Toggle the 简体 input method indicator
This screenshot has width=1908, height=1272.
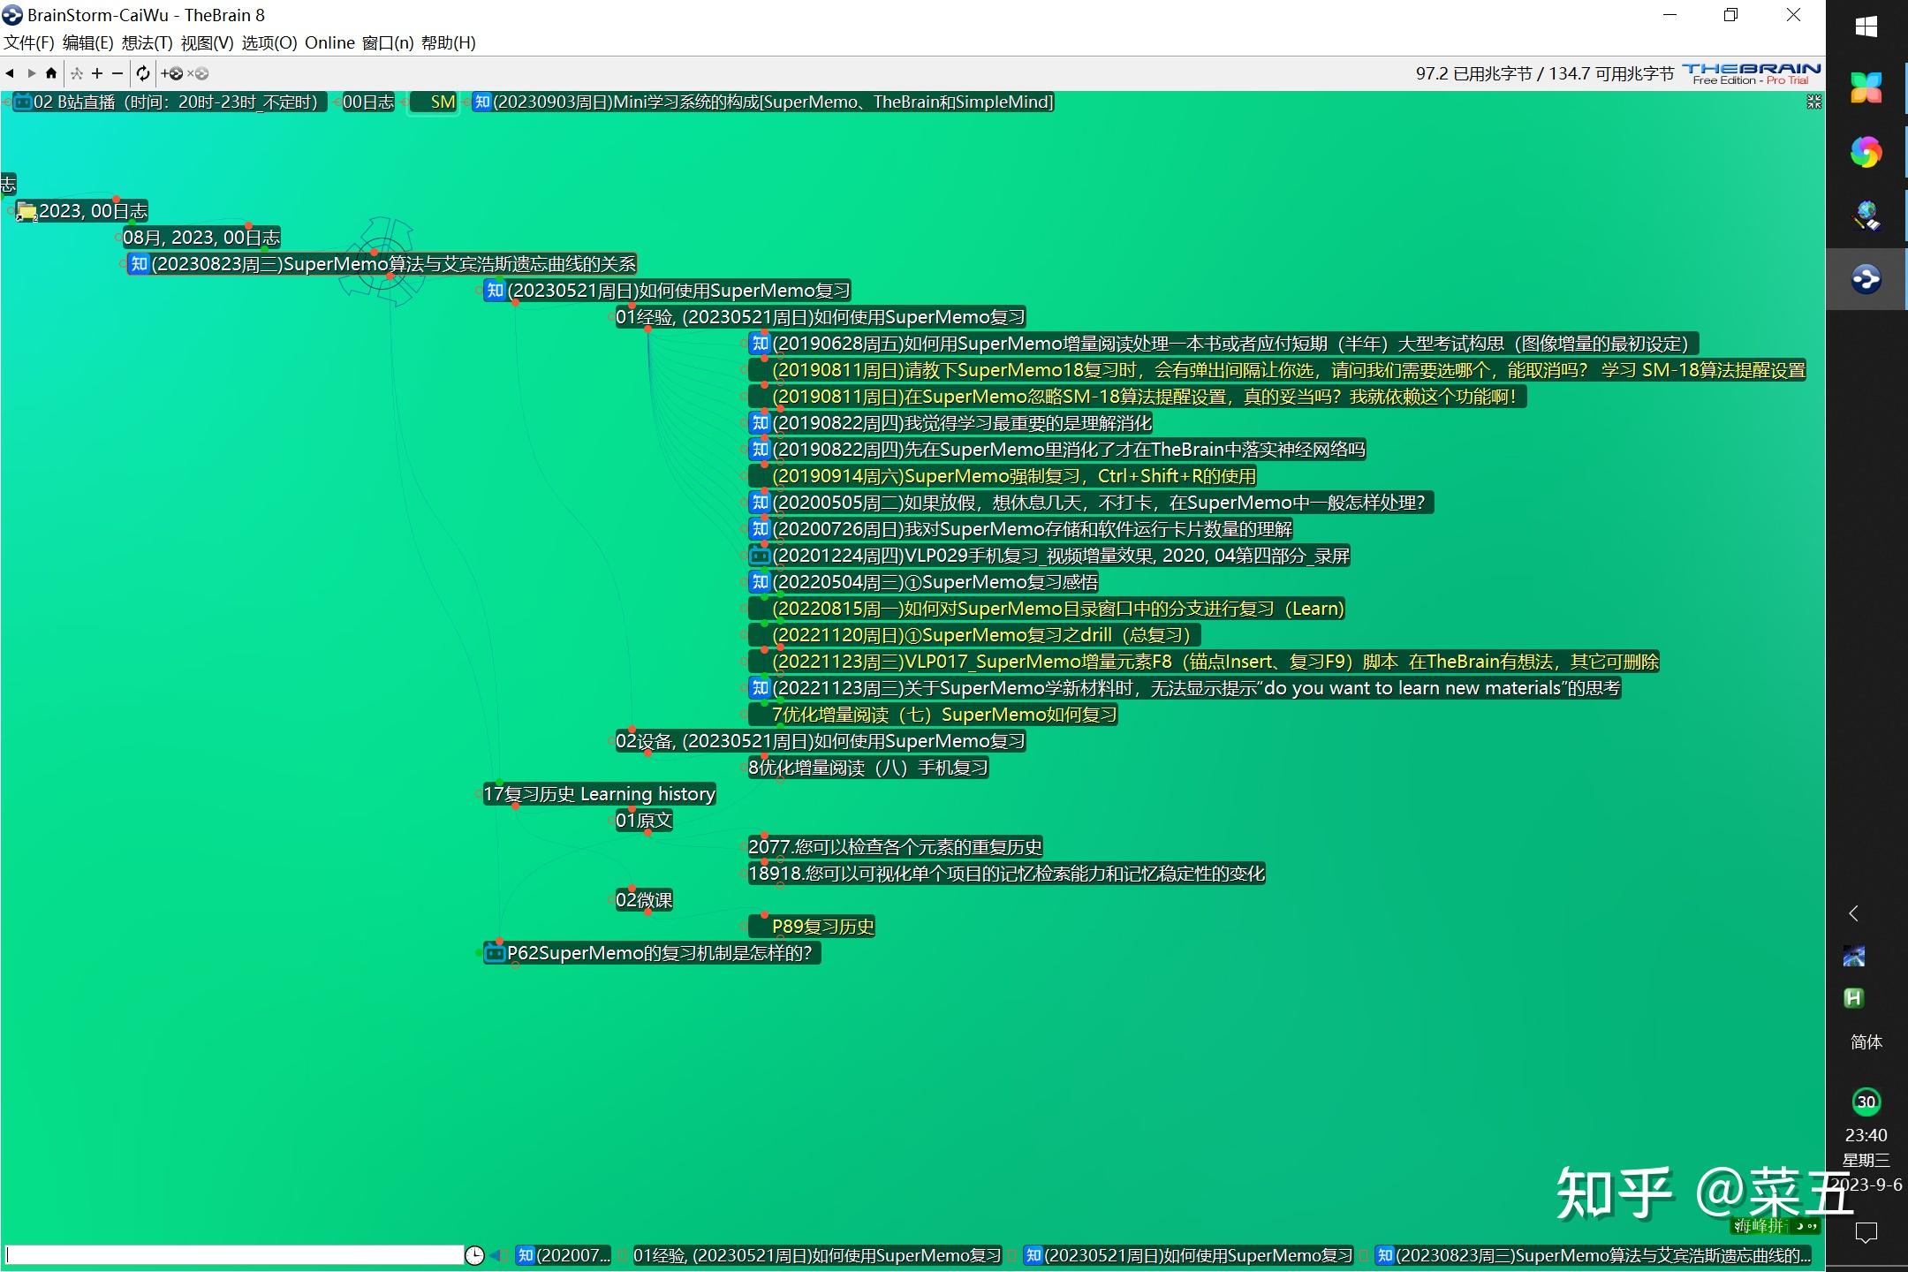1866,1042
